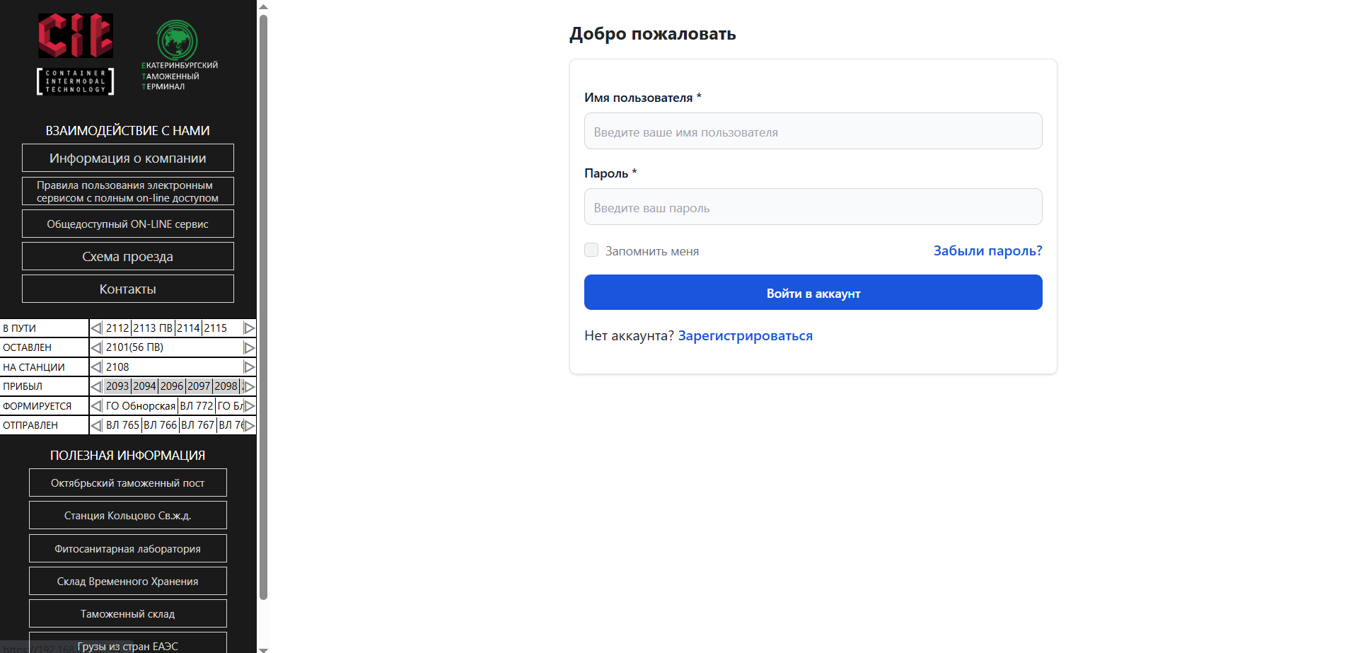This screenshot has width=1351, height=653.
Task: Click the left arrow in the В ПУТИ row
Action: 97,328
